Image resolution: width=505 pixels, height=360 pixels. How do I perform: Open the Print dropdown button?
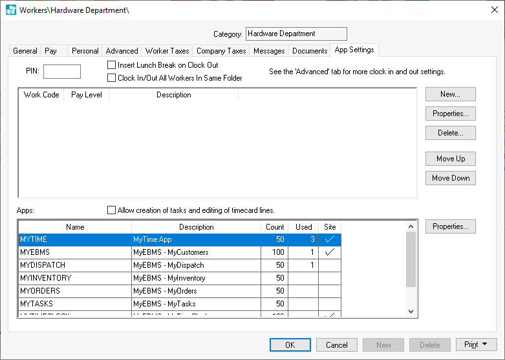[476, 345]
